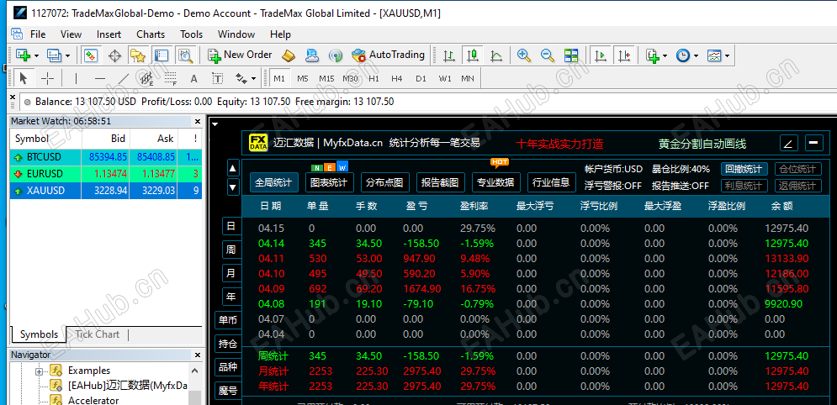Toggle Chart Shift

pyautogui.click(x=624, y=55)
